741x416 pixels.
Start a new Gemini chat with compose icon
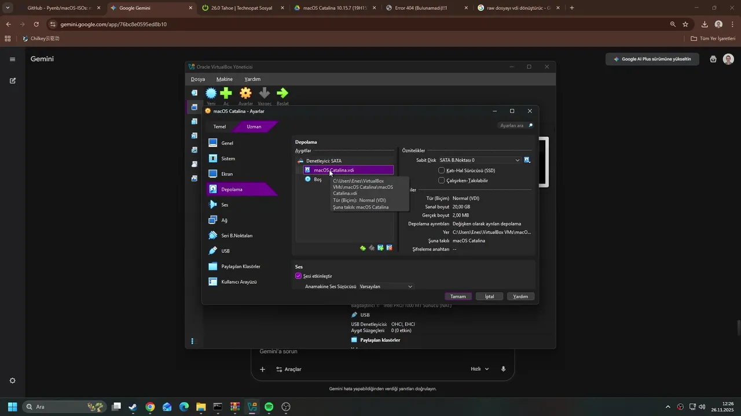click(12, 80)
